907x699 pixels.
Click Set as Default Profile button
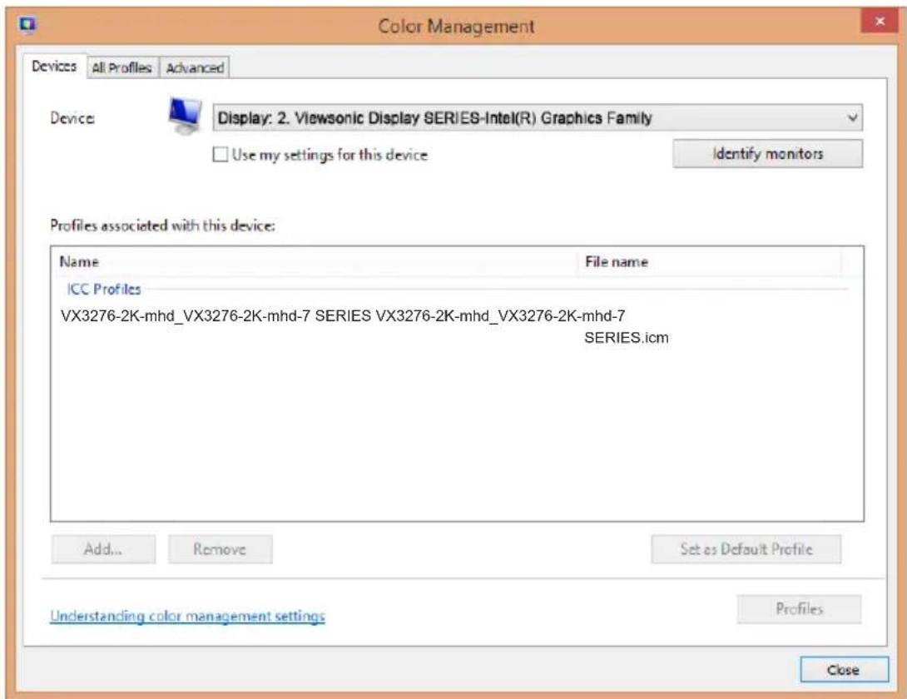(x=746, y=549)
